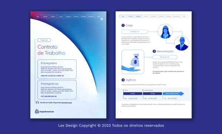Click the Empregadora card on the cover page
The width and height of the screenshot is (222, 134).
(57, 69)
